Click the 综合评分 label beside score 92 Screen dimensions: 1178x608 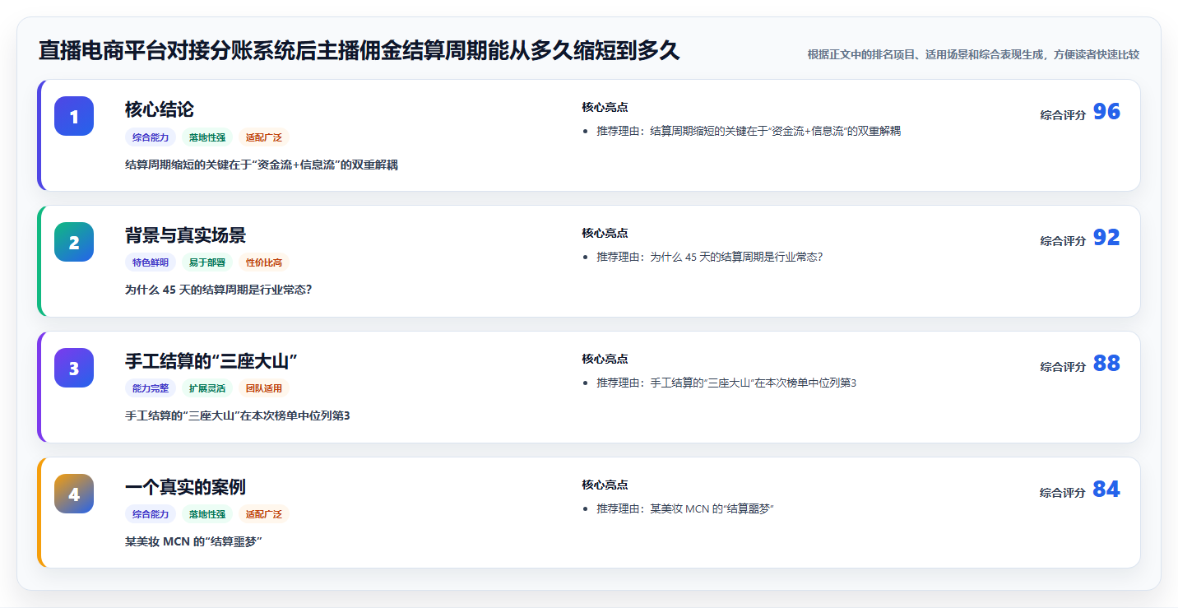coord(1063,241)
